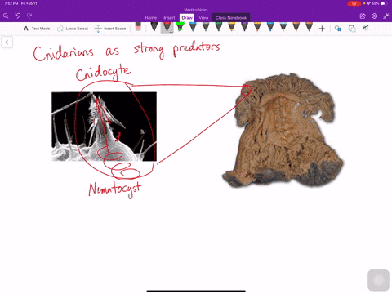Tap the floating button at bottom right
Screen dimensions: 392x294
[378, 280]
